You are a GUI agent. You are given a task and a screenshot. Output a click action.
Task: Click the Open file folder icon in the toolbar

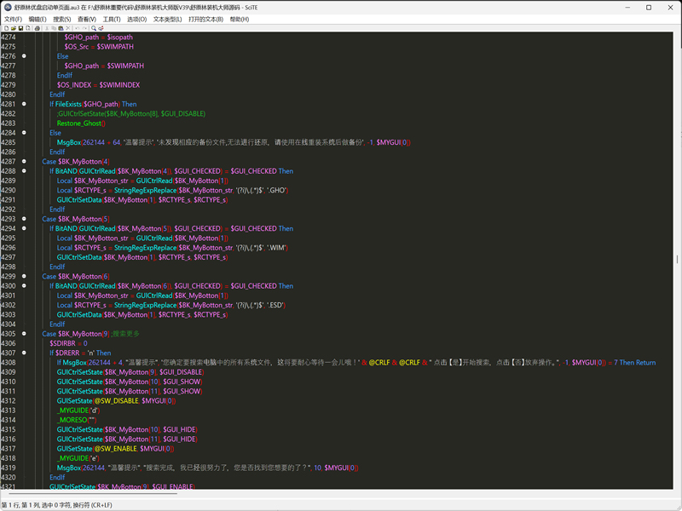pyautogui.click(x=14, y=28)
